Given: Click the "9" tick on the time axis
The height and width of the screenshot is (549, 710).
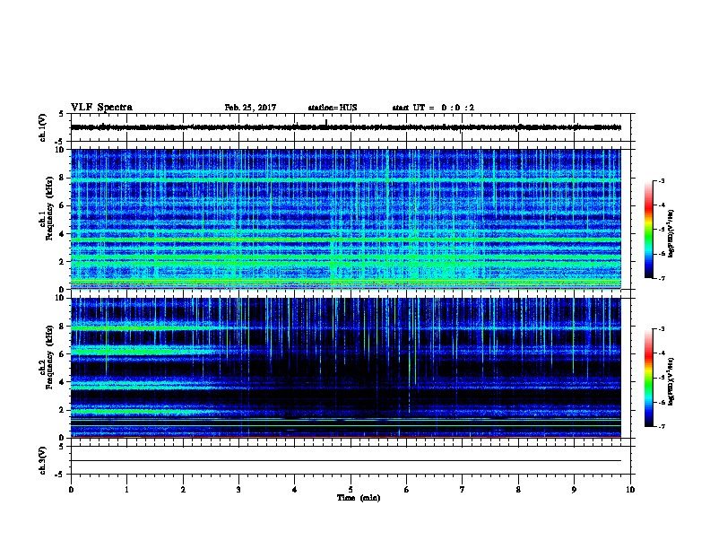Looking at the screenshot, I should (x=574, y=490).
